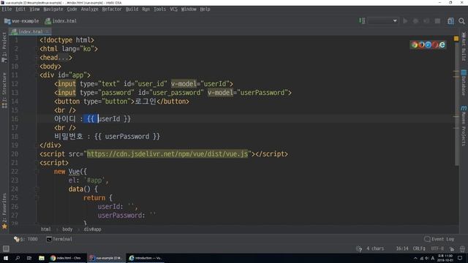Open preview in Internet Explorer icon
Screen dimensions: 468x263
[x=442, y=45]
